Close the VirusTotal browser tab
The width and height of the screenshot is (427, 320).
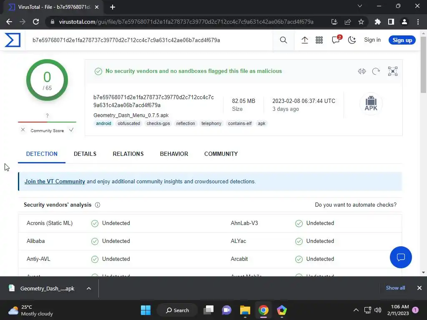point(97,7)
